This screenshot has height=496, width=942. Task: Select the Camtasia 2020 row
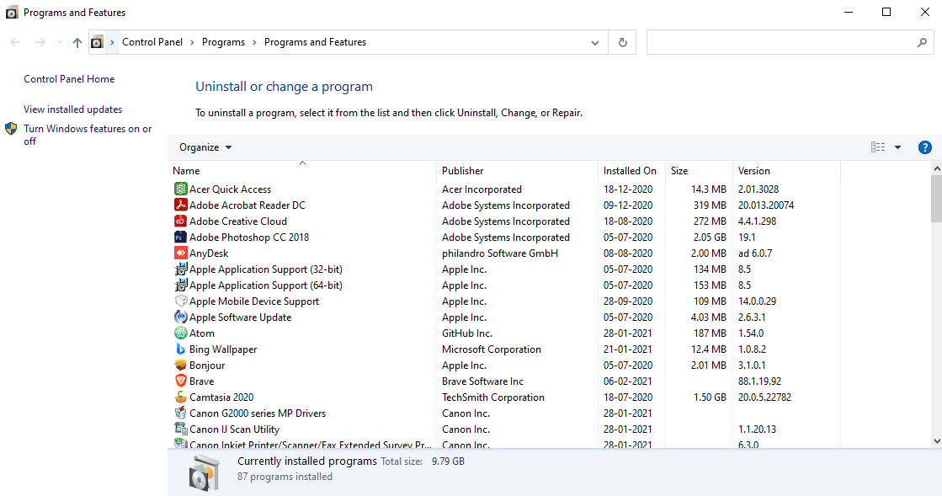[x=504, y=397]
